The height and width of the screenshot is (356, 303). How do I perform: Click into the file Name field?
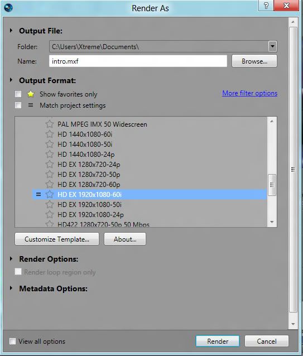[138, 61]
